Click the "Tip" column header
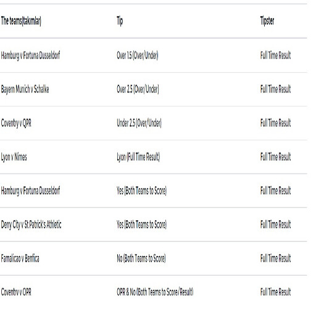Screen dimensions: 316x316 (x=120, y=21)
